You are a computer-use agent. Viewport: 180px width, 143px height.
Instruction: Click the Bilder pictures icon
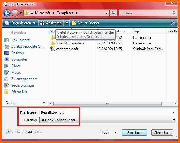click(6, 66)
